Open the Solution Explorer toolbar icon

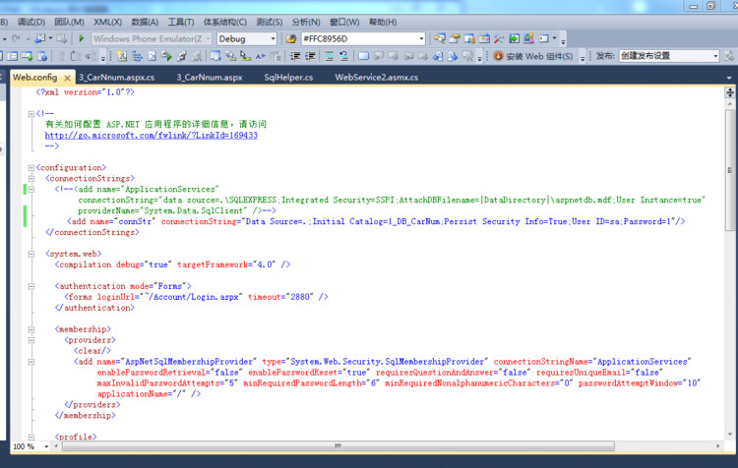[x=440, y=38]
